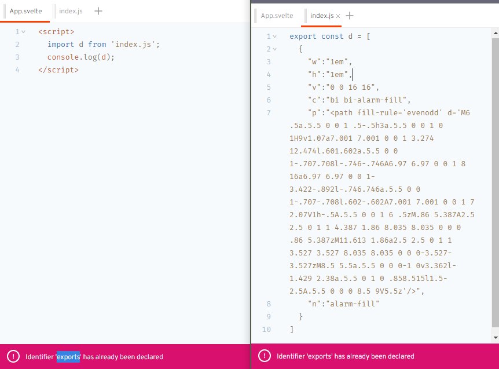499x369 pixels.
Task: Click the "n":"alarm-fill" line
Action: coord(343,304)
